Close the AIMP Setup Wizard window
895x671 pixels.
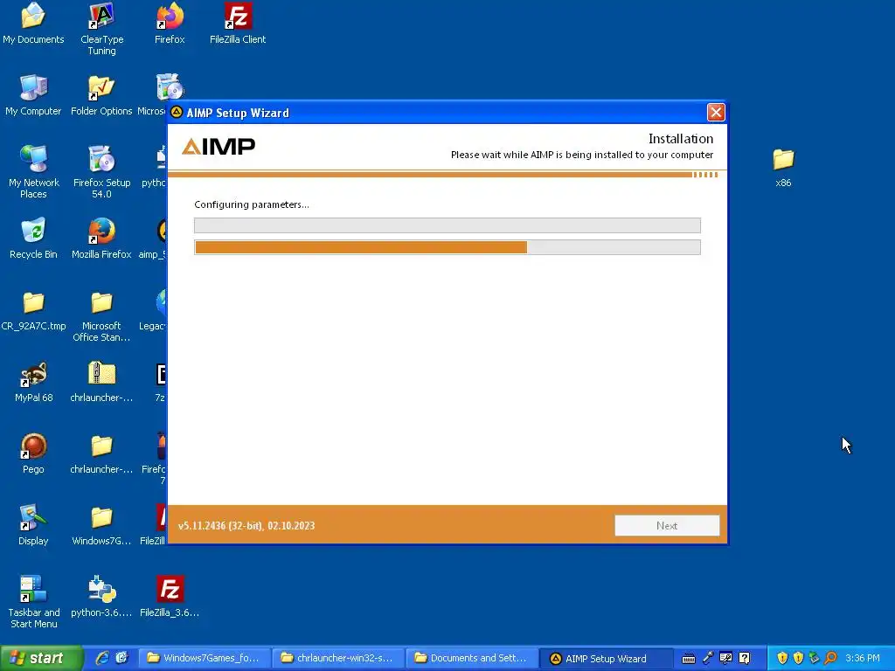tap(716, 112)
